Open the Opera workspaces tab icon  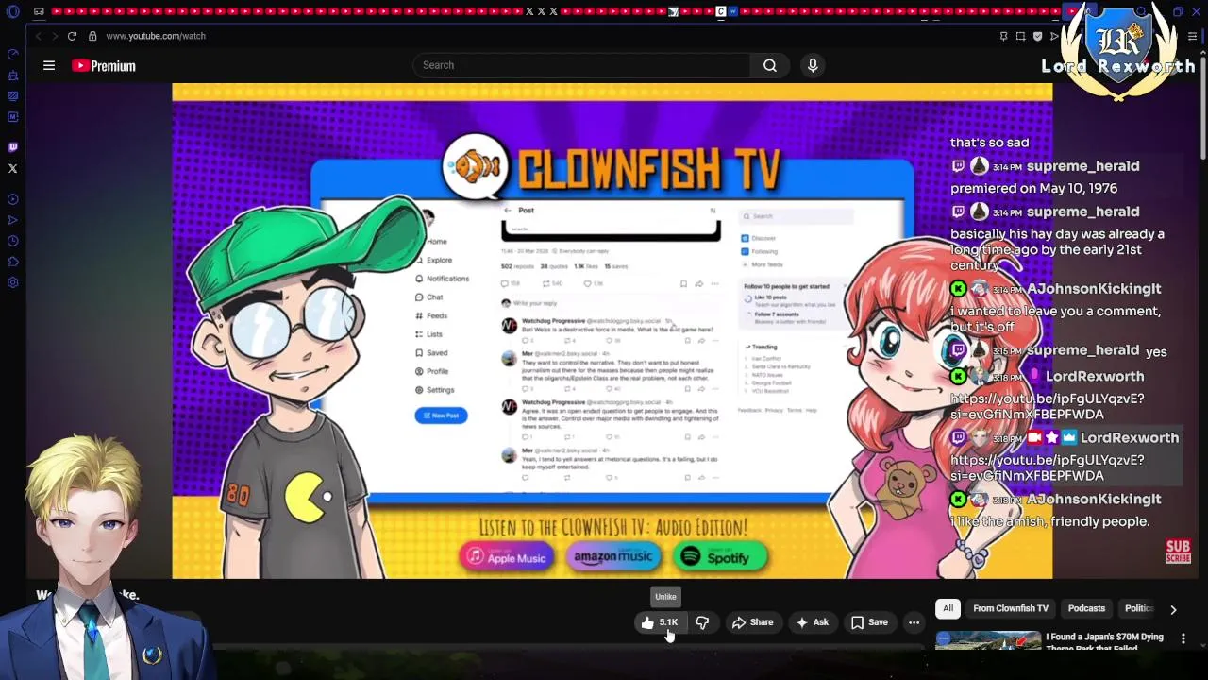pos(39,12)
